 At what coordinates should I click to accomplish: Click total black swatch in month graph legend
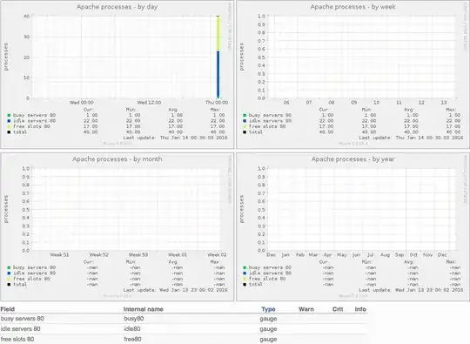pos(9,285)
